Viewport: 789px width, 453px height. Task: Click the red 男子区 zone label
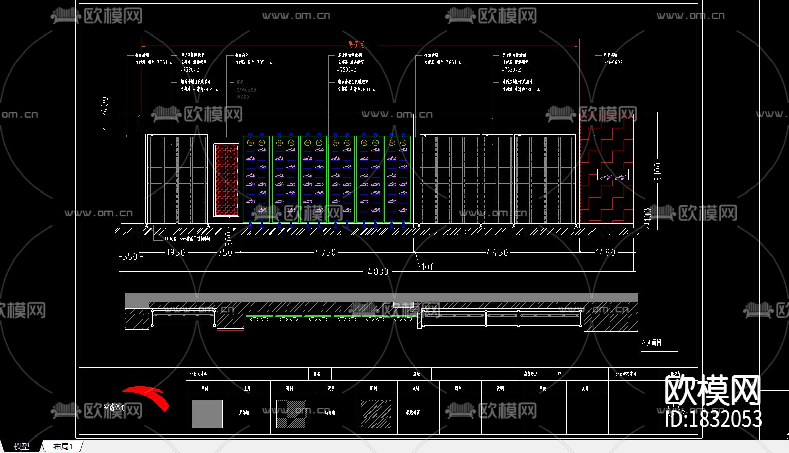coord(356,45)
